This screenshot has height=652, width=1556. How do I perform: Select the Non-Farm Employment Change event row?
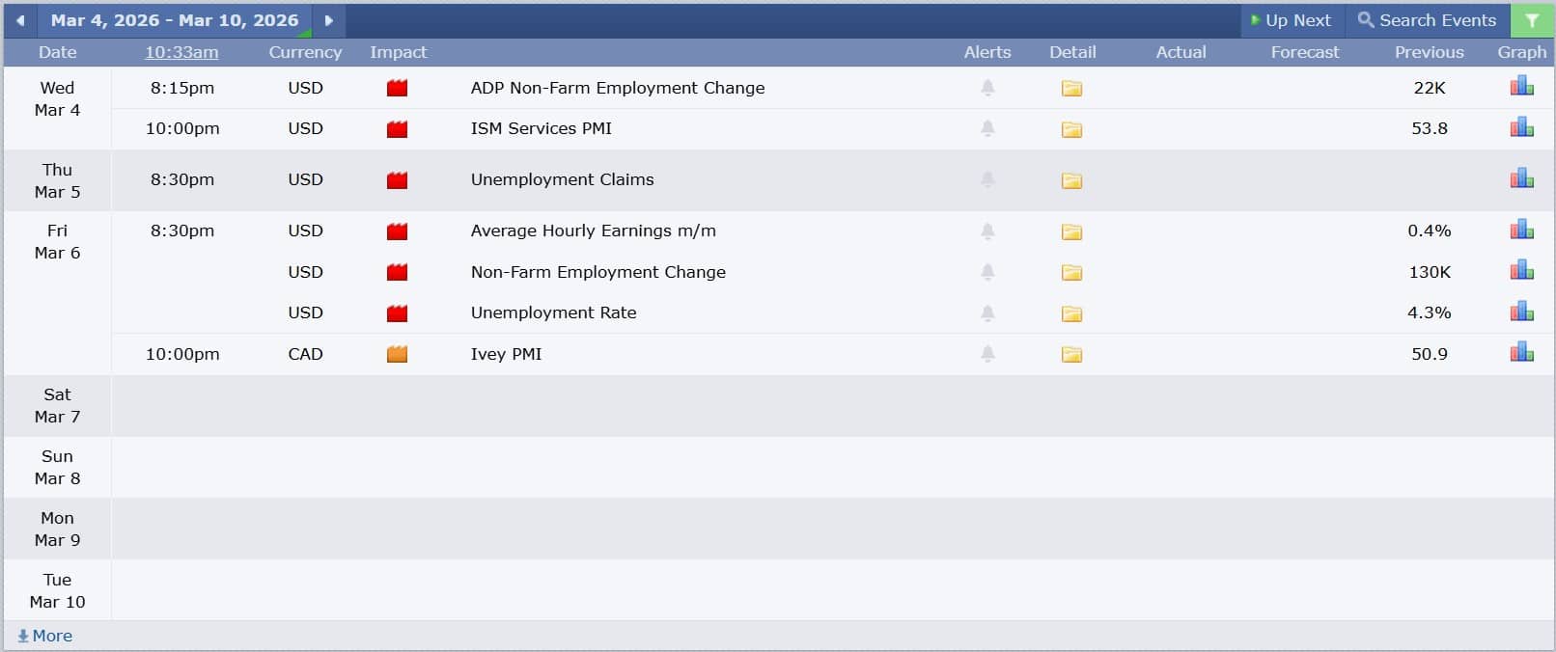pyautogui.click(x=597, y=272)
